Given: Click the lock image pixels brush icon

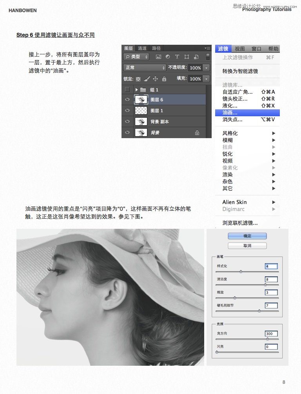Looking at the screenshot, I should (147, 79).
